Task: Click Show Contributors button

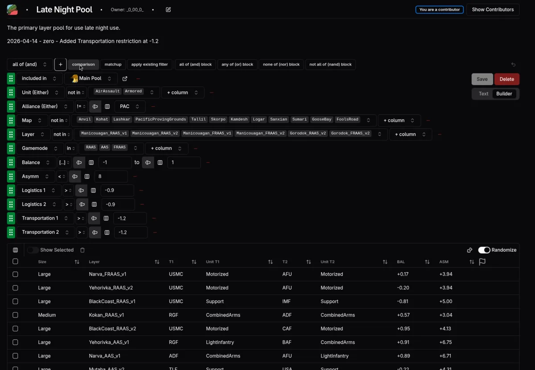Action: tap(493, 9)
